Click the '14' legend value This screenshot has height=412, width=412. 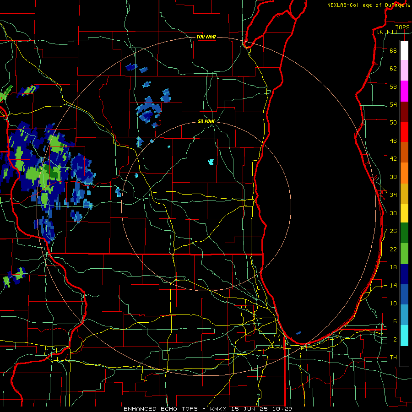point(393,285)
